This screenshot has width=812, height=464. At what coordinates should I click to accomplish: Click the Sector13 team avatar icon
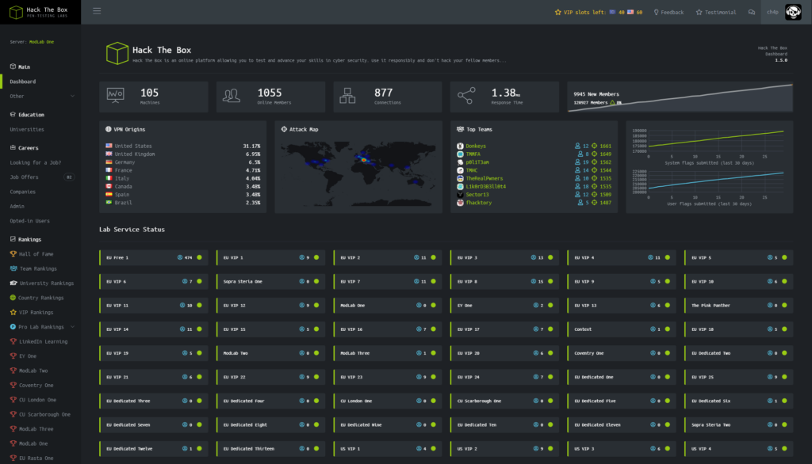click(460, 195)
